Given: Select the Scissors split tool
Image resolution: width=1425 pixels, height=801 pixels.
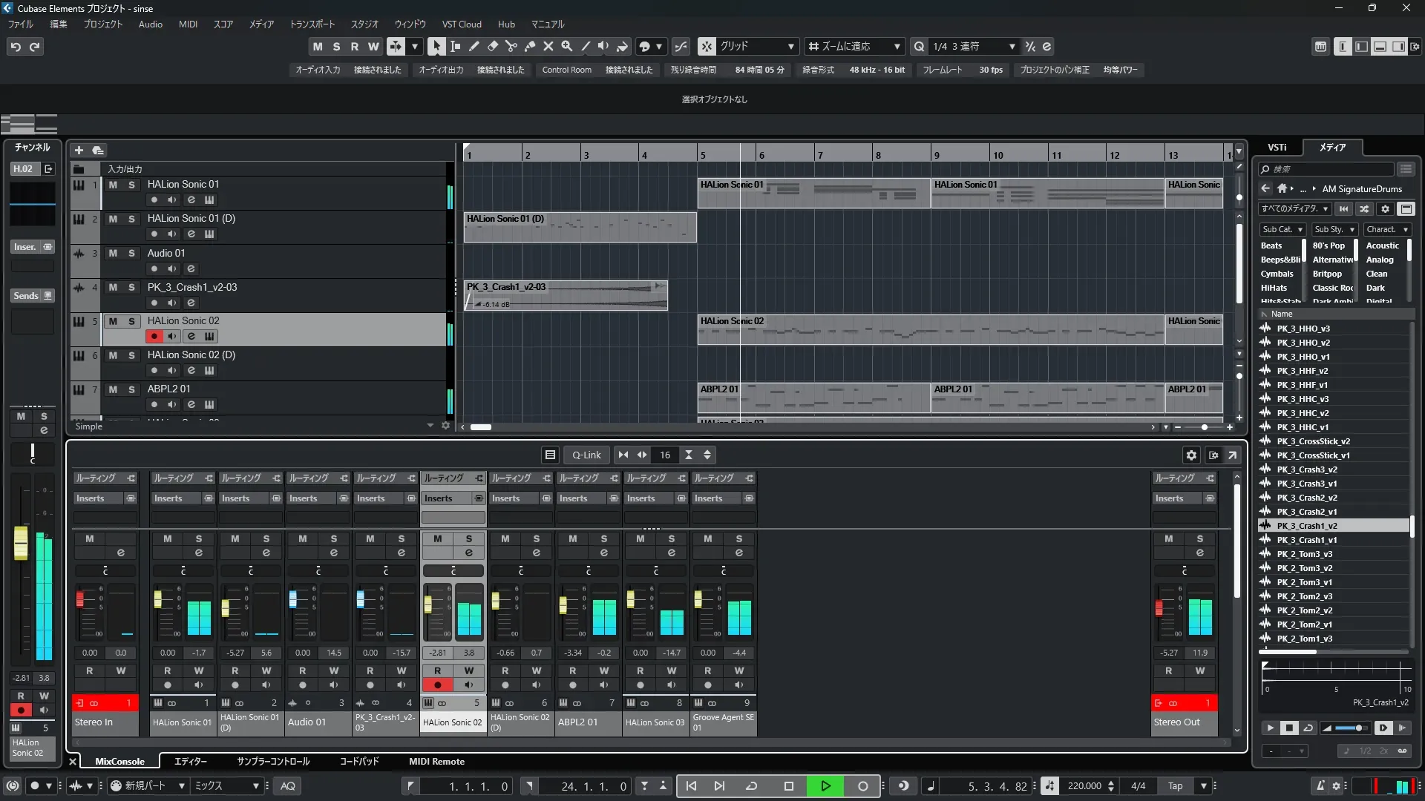Looking at the screenshot, I should click(511, 46).
